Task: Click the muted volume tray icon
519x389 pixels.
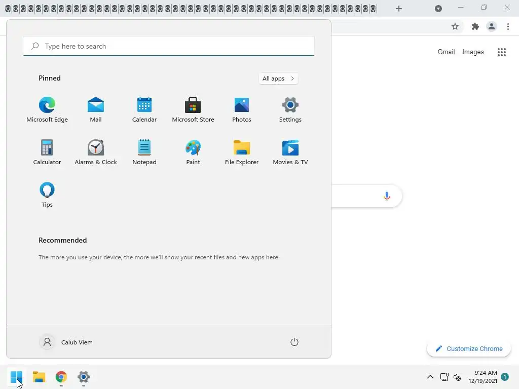Action: click(x=457, y=377)
